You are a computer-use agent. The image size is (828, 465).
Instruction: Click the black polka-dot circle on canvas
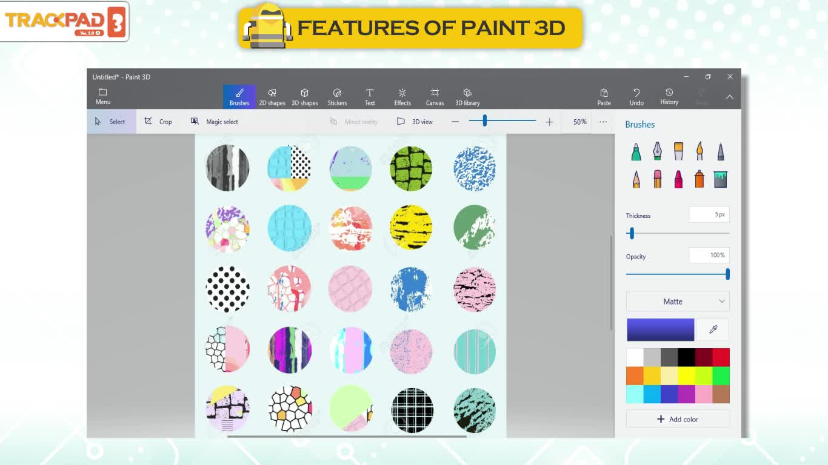228,289
